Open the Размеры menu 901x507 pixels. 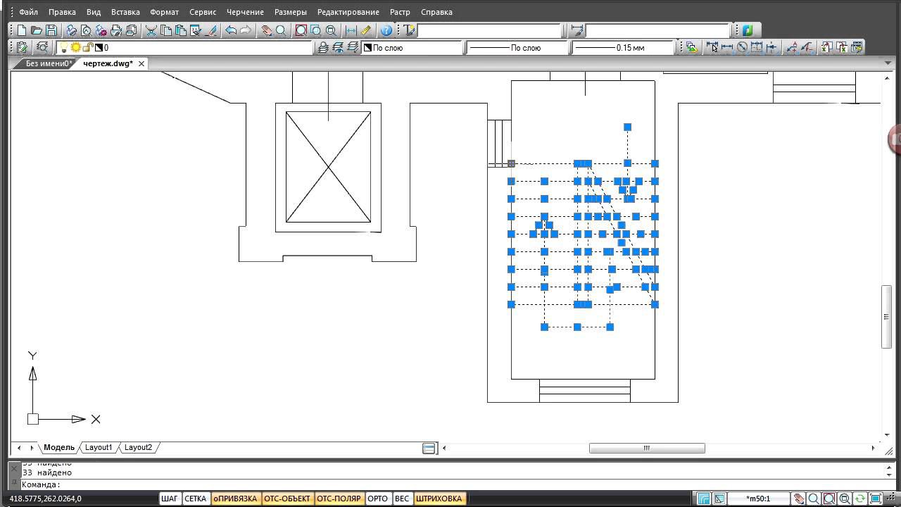(290, 12)
